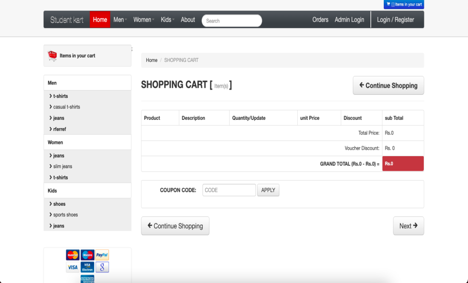Image resolution: width=468 pixels, height=283 pixels.
Task: Click the top Continue Shopping button
Action: tap(388, 85)
